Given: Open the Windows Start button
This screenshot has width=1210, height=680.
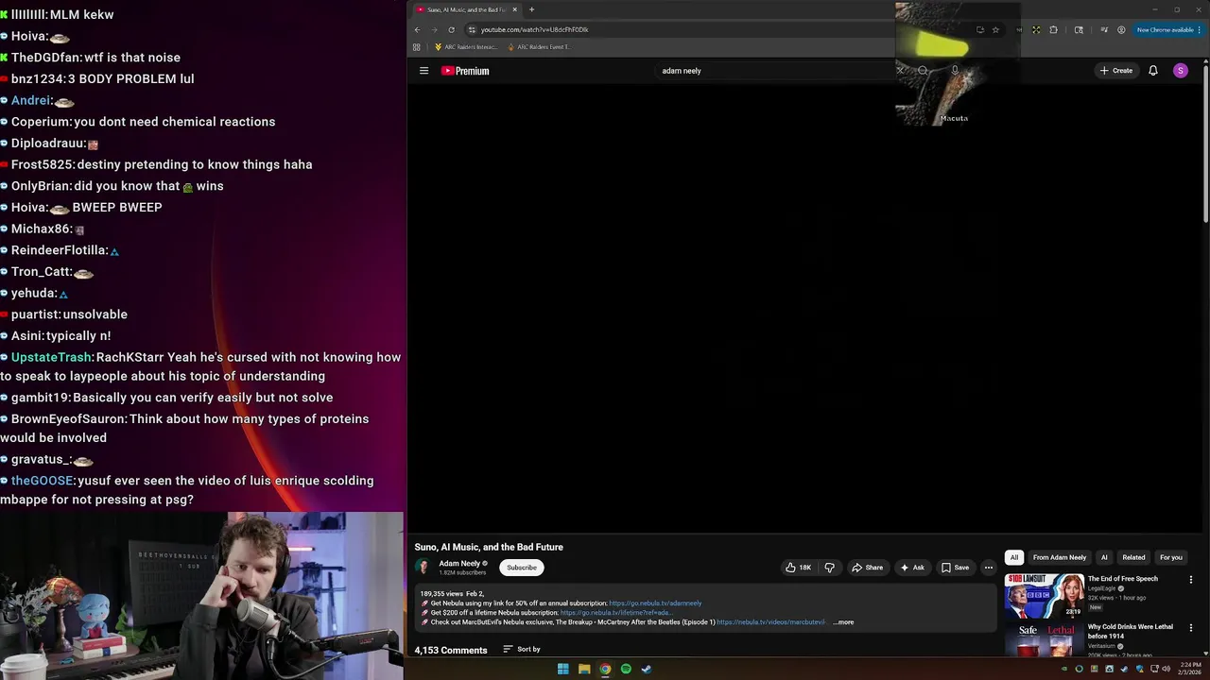Looking at the screenshot, I should (x=562, y=669).
